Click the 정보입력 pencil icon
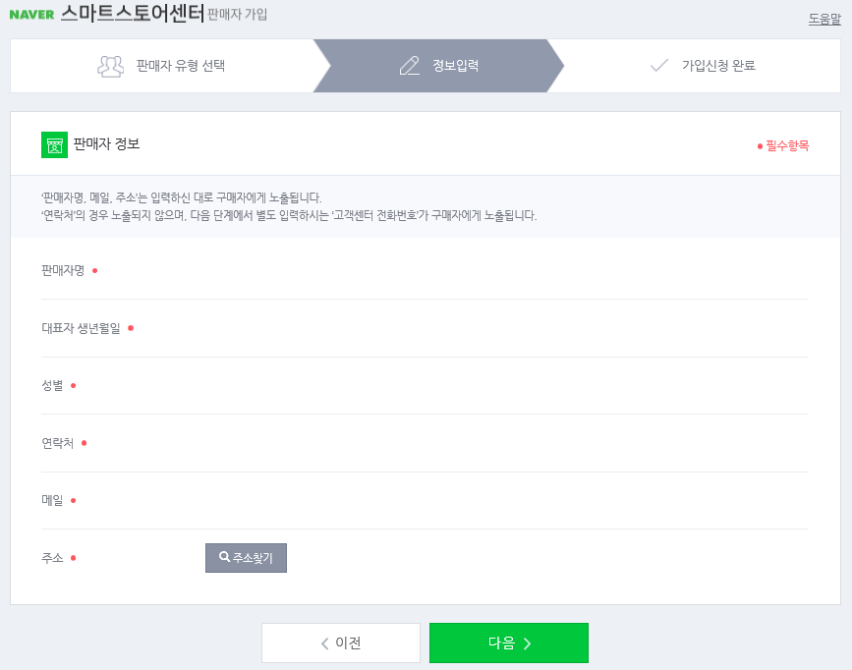852x670 pixels. point(409,66)
